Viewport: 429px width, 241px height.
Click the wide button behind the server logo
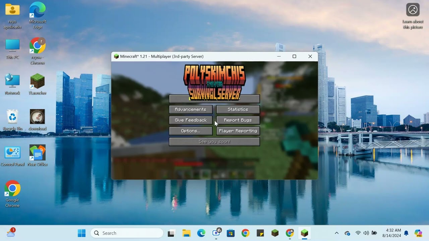point(214,99)
